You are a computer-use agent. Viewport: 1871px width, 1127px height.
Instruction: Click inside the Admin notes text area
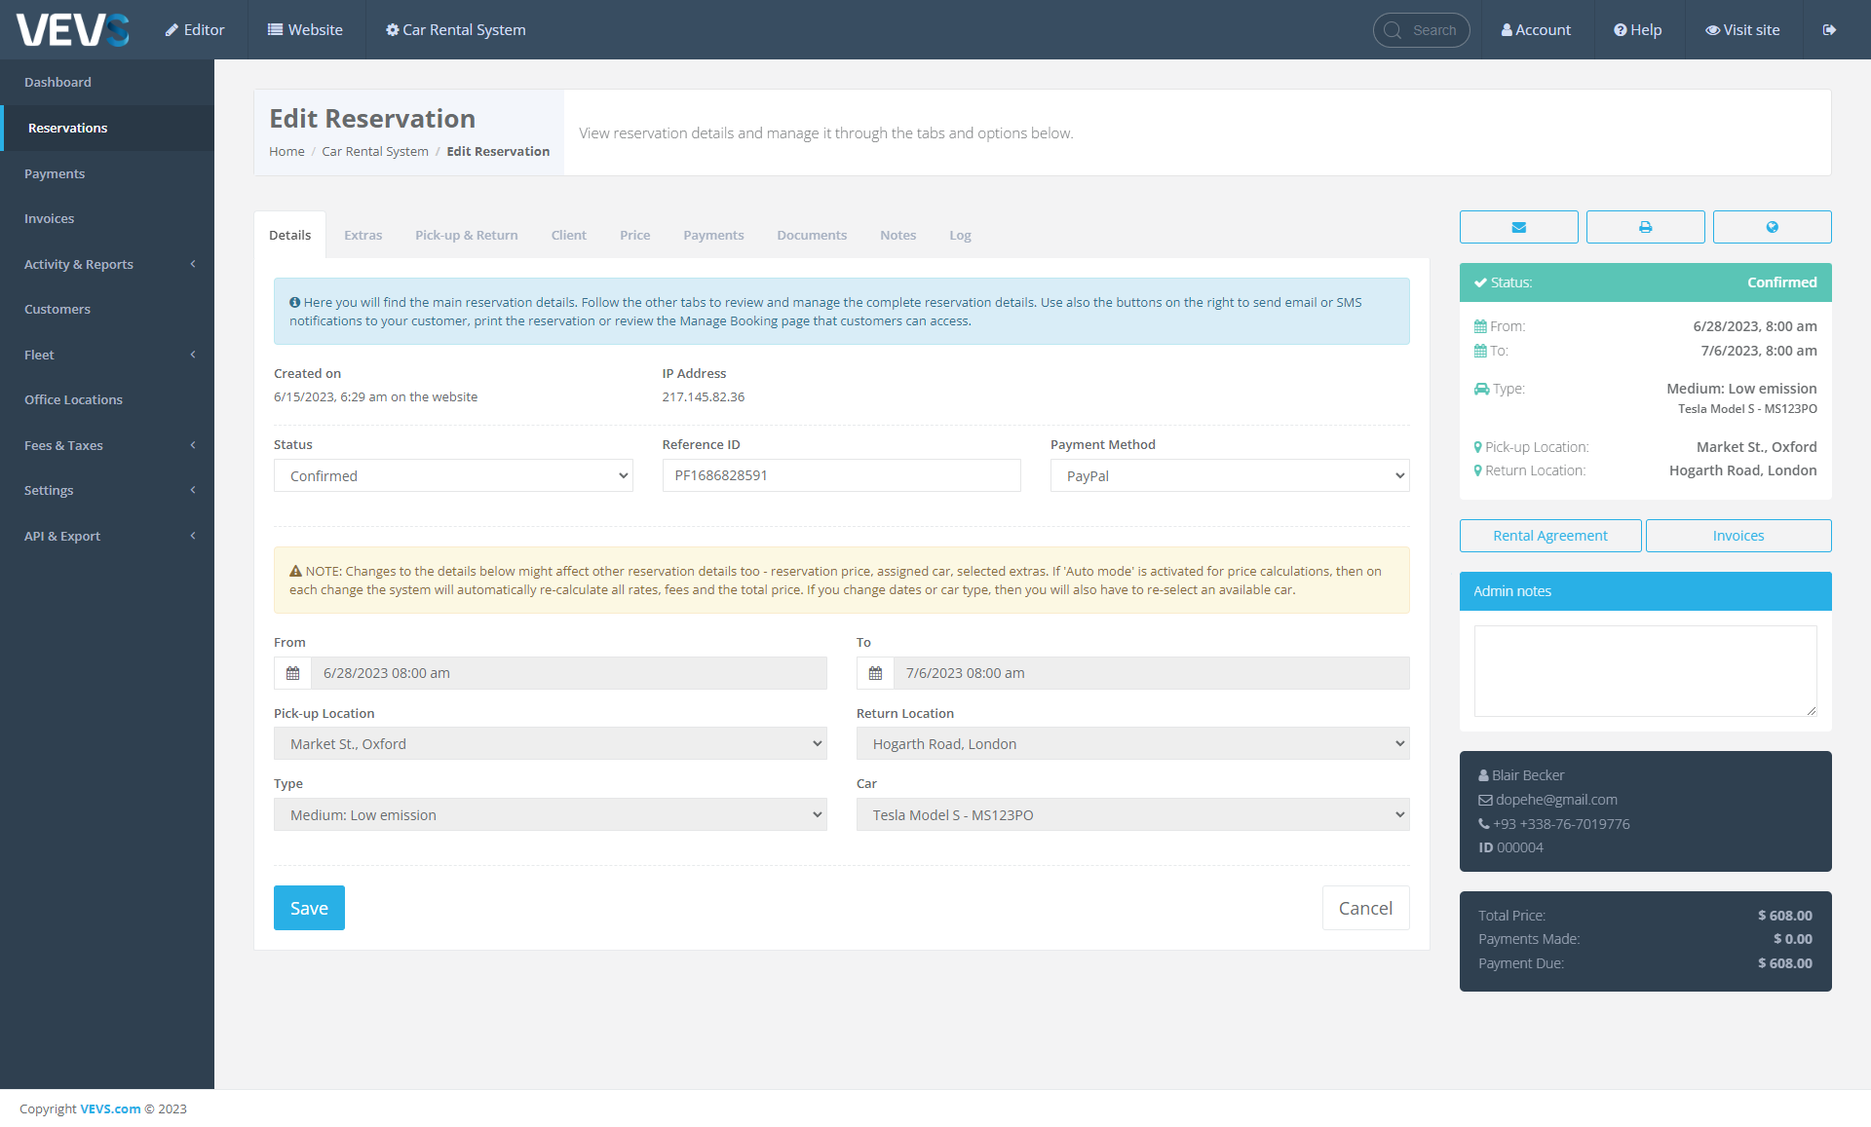tap(1645, 670)
